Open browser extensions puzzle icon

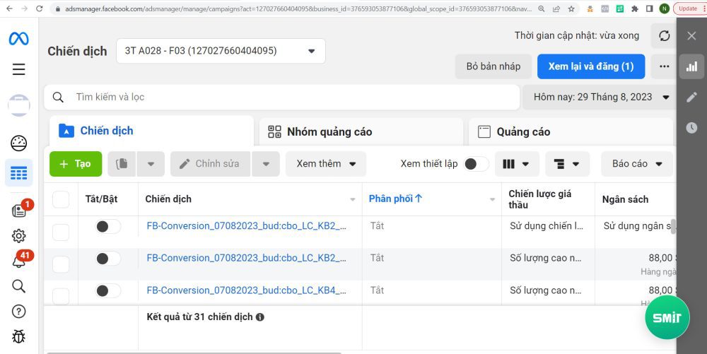pyautogui.click(x=635, y=8)
